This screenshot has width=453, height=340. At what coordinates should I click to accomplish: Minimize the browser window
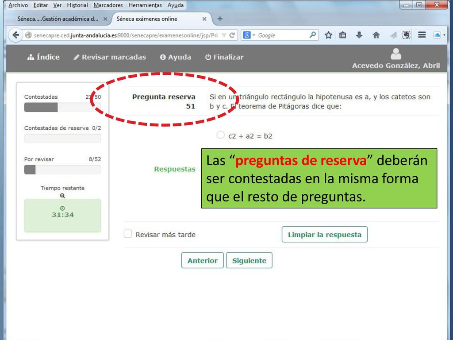tap(407, 4)
